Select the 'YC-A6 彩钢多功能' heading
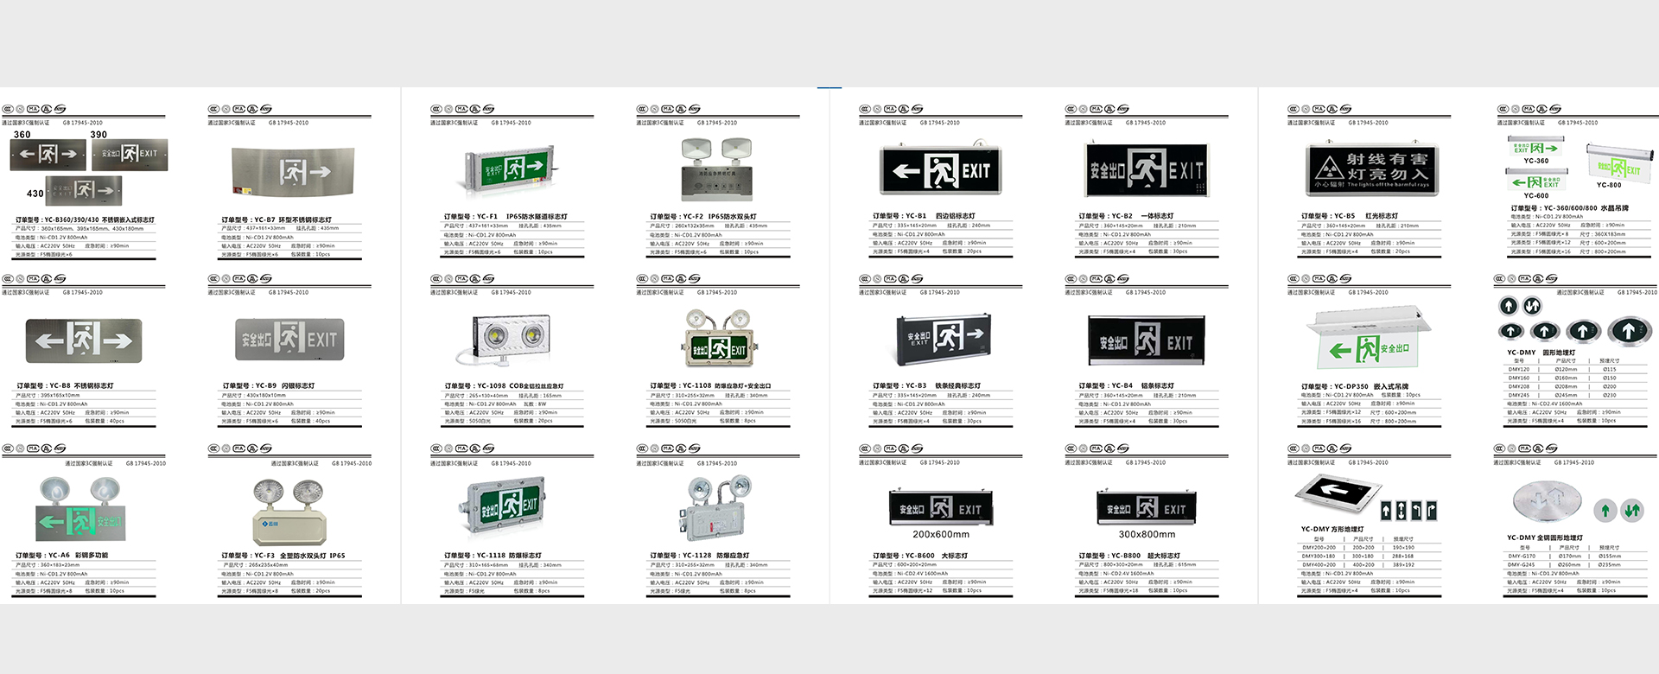 pos(78,556)
